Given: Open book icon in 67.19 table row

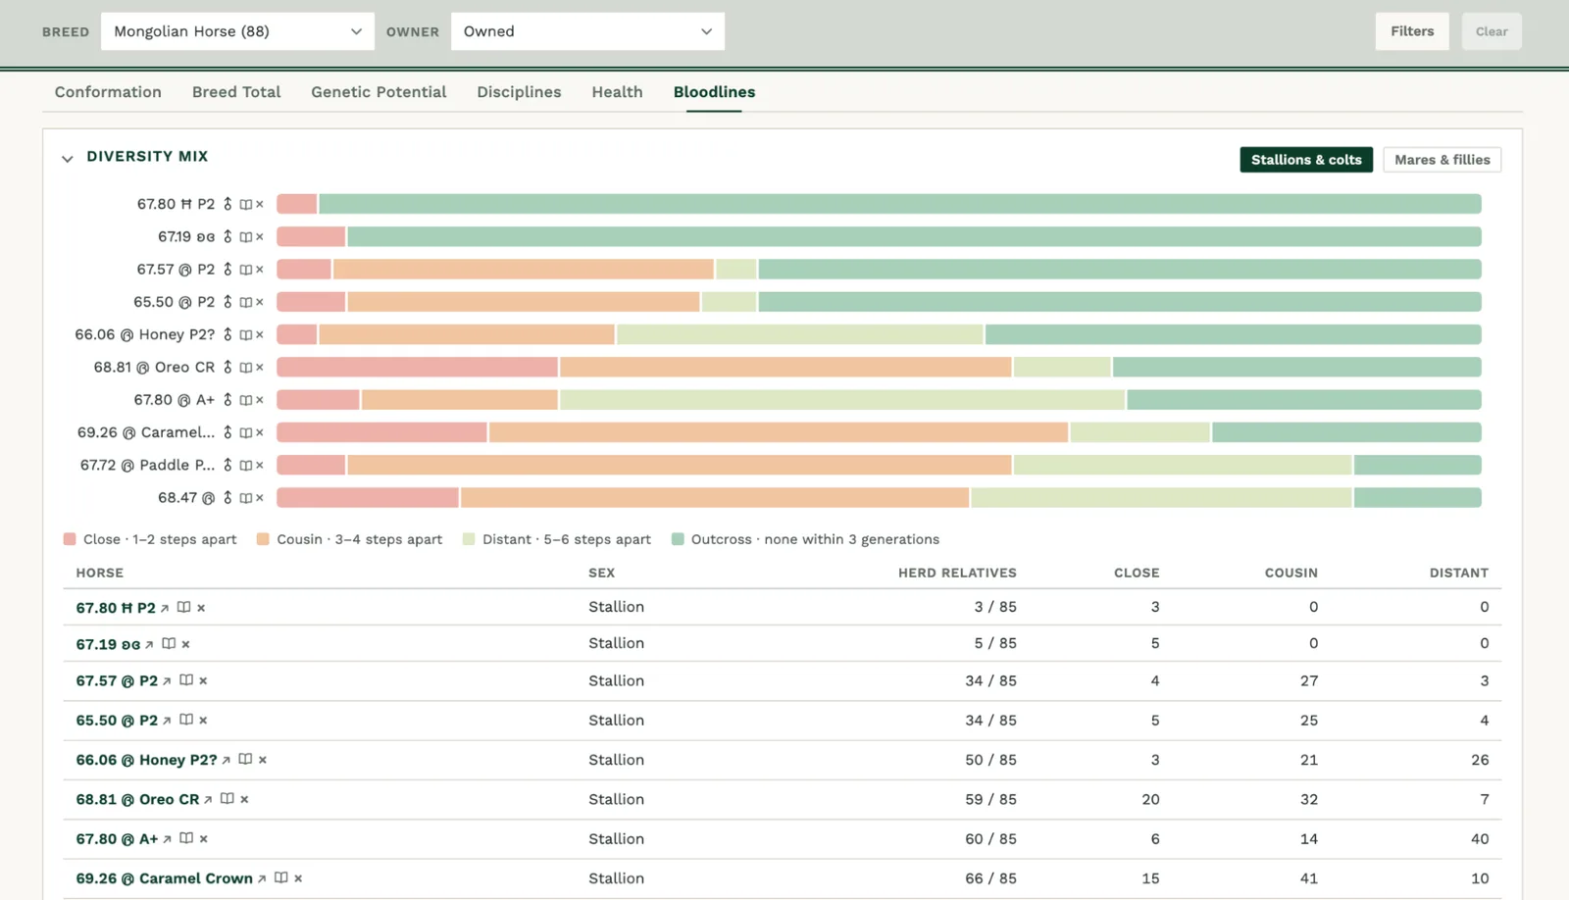Looking at the screenshot, I should click(169, 644).
